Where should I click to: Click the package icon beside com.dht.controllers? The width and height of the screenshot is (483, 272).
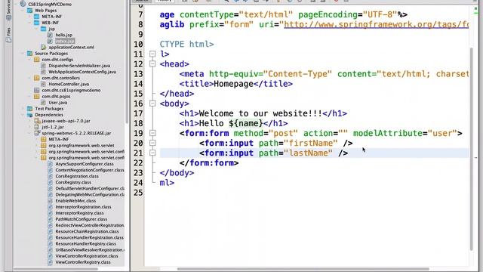tap(37, 78)
